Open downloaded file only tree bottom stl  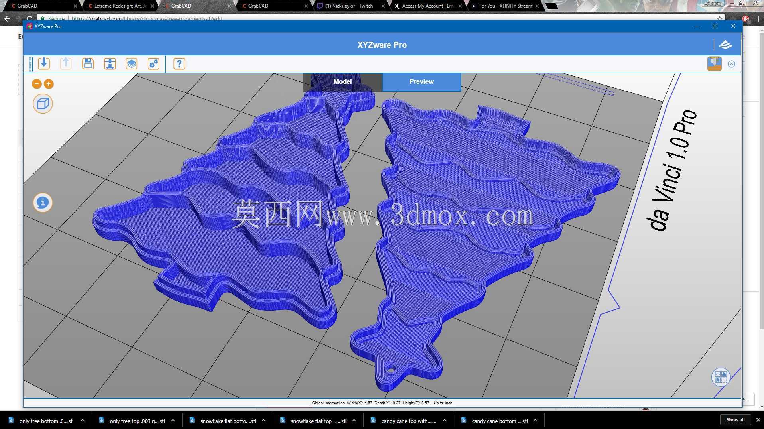coord(46,421)
